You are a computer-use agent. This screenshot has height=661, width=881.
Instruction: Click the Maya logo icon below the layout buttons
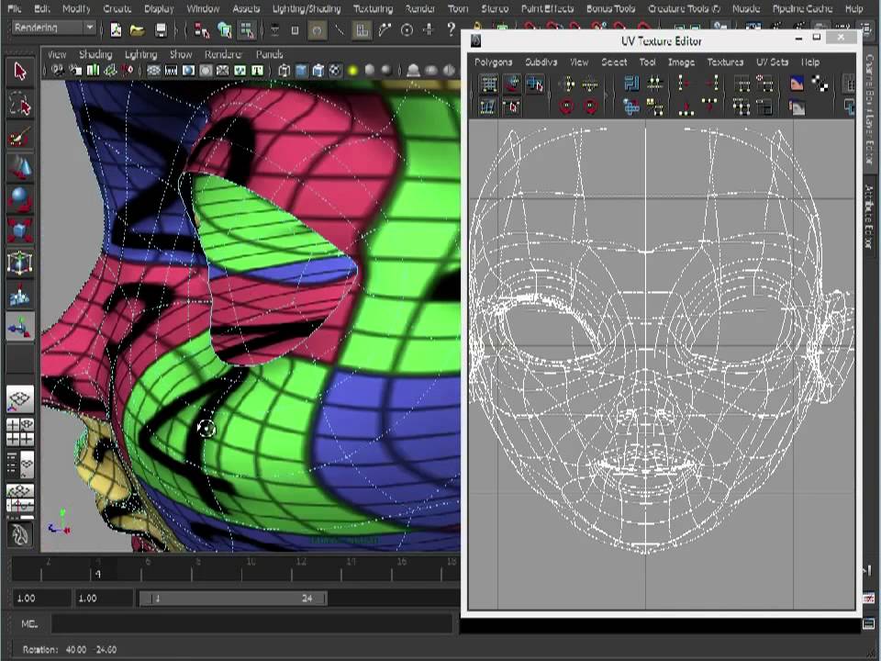coord(19,534)
